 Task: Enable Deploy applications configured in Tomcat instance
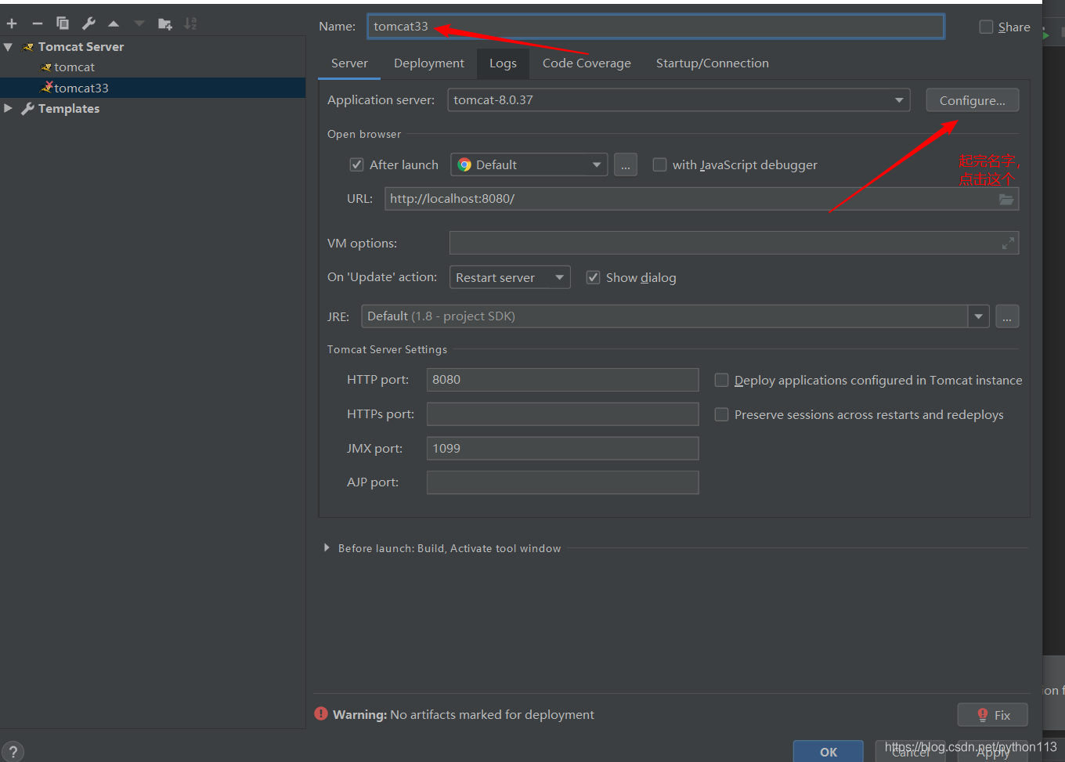click(721, 380)
